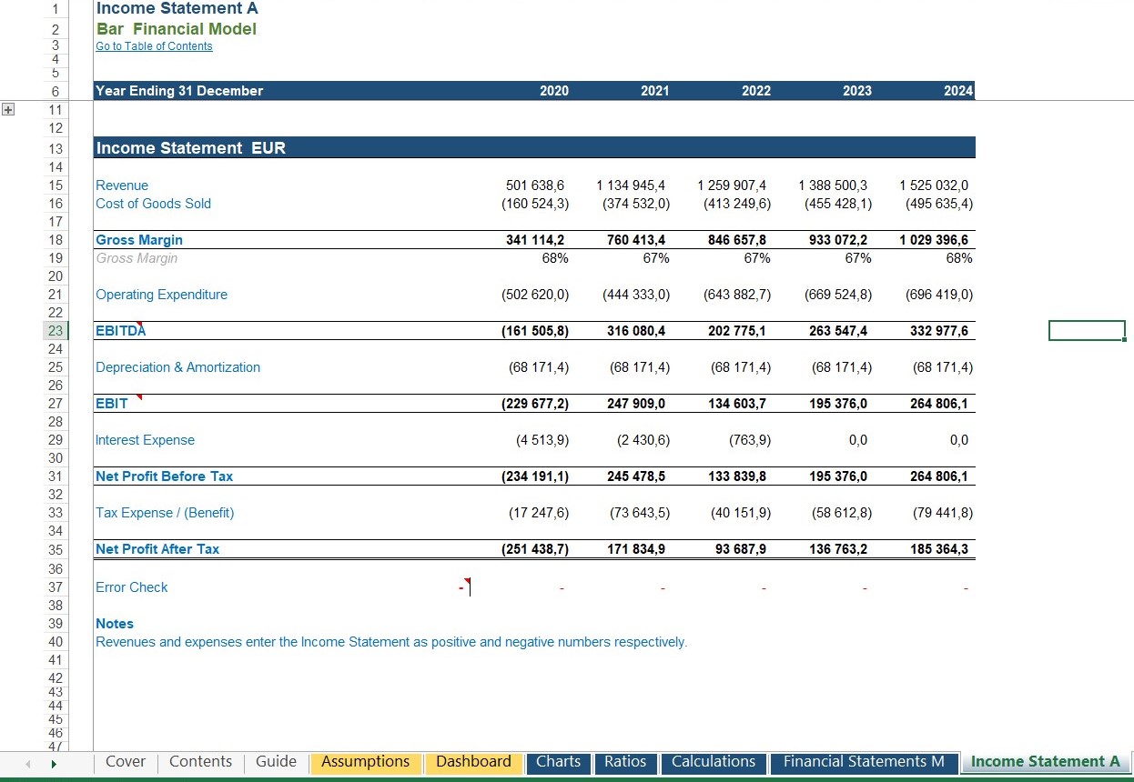Click 2024 Net Profit After Tax 185 364,3

point(939,549)
